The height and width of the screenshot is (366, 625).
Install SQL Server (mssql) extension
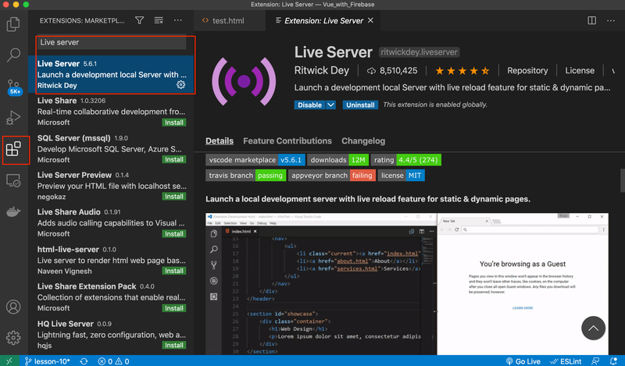point(174,159)
